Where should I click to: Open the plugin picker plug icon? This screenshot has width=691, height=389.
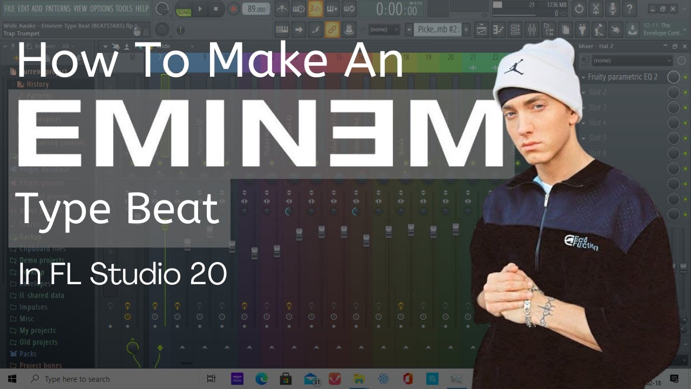click(582, 29)
